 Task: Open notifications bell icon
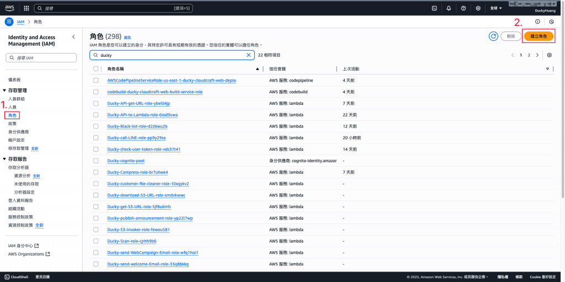click(449, 8)
